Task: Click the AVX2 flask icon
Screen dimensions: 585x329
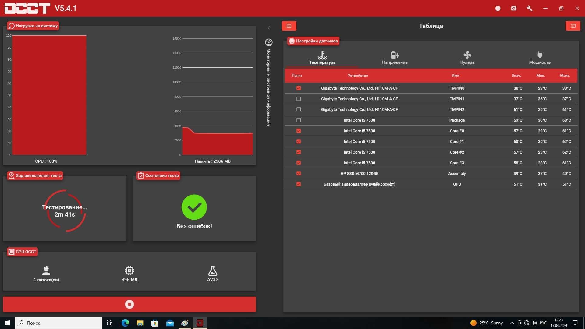Action: click(213, 271)
